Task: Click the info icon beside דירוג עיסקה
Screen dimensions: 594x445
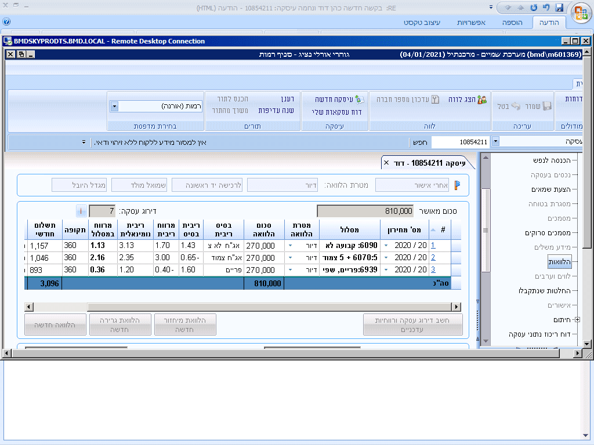Action: (81, 211)
